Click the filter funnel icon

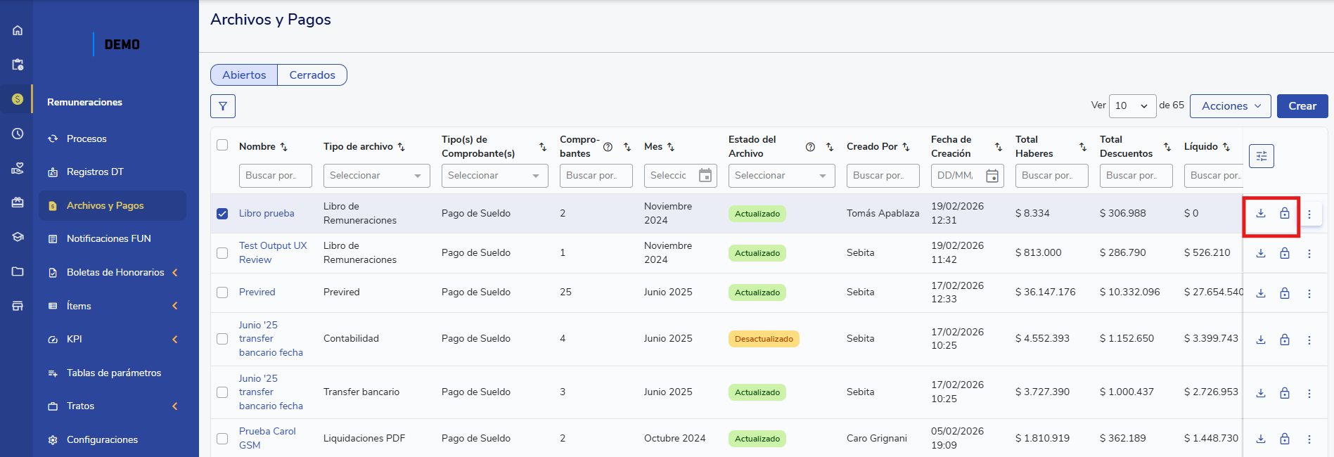[222, 106]
